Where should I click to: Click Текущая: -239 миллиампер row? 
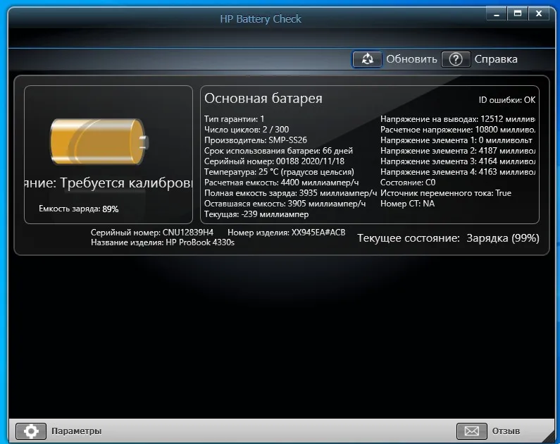pyautogui.click(x=256, y=214)
